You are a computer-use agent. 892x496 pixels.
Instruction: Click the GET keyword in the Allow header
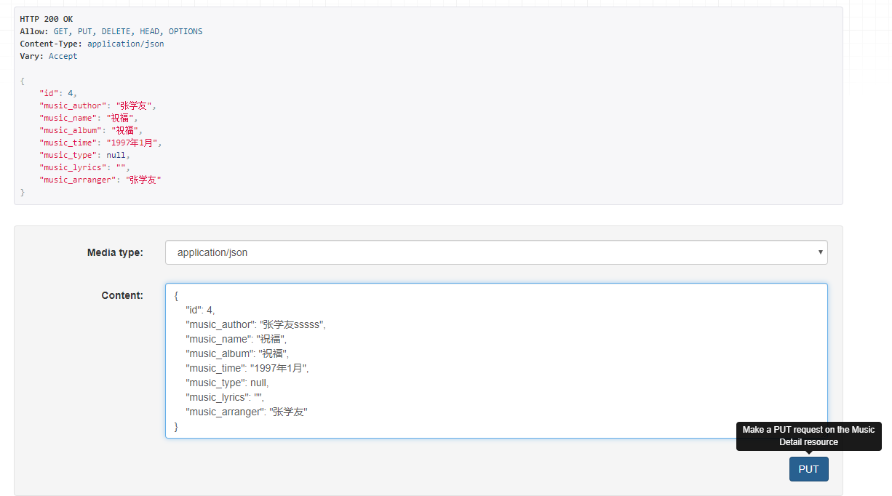click(60, 31)
